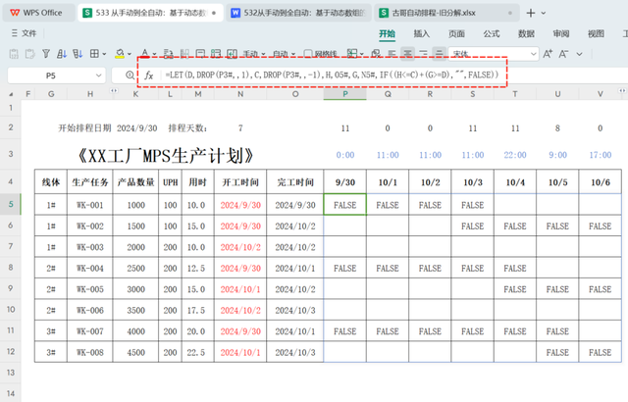Select the cell containing WK-004
This screenshot has width=628, height=402.
[x=90, y=268]
